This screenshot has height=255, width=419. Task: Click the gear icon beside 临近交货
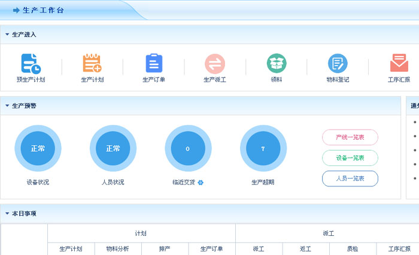pos(201,182)
